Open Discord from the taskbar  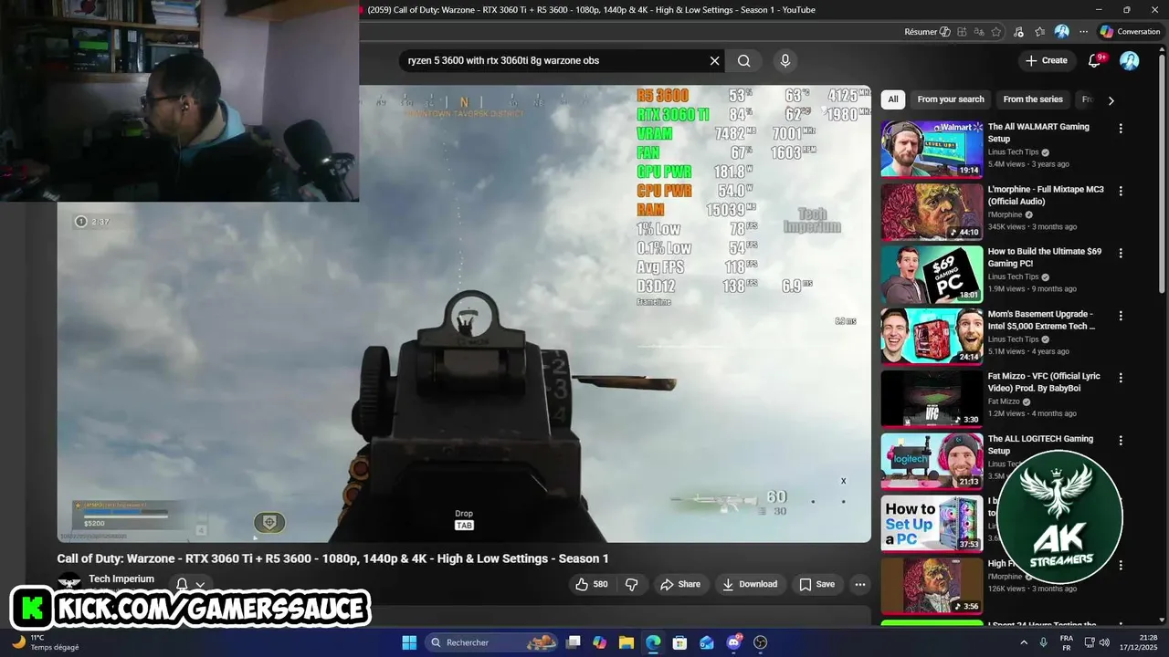coord(733,642)
